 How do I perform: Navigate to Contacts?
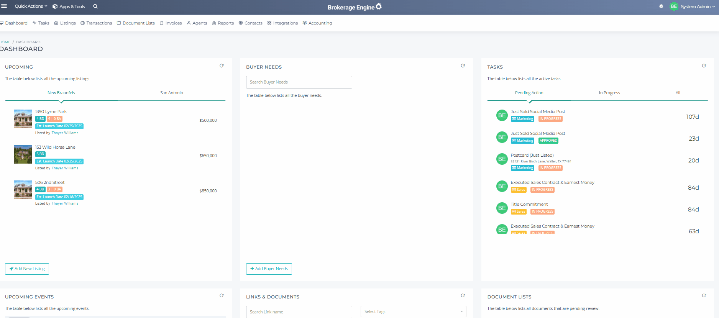[x=251, y=23]
